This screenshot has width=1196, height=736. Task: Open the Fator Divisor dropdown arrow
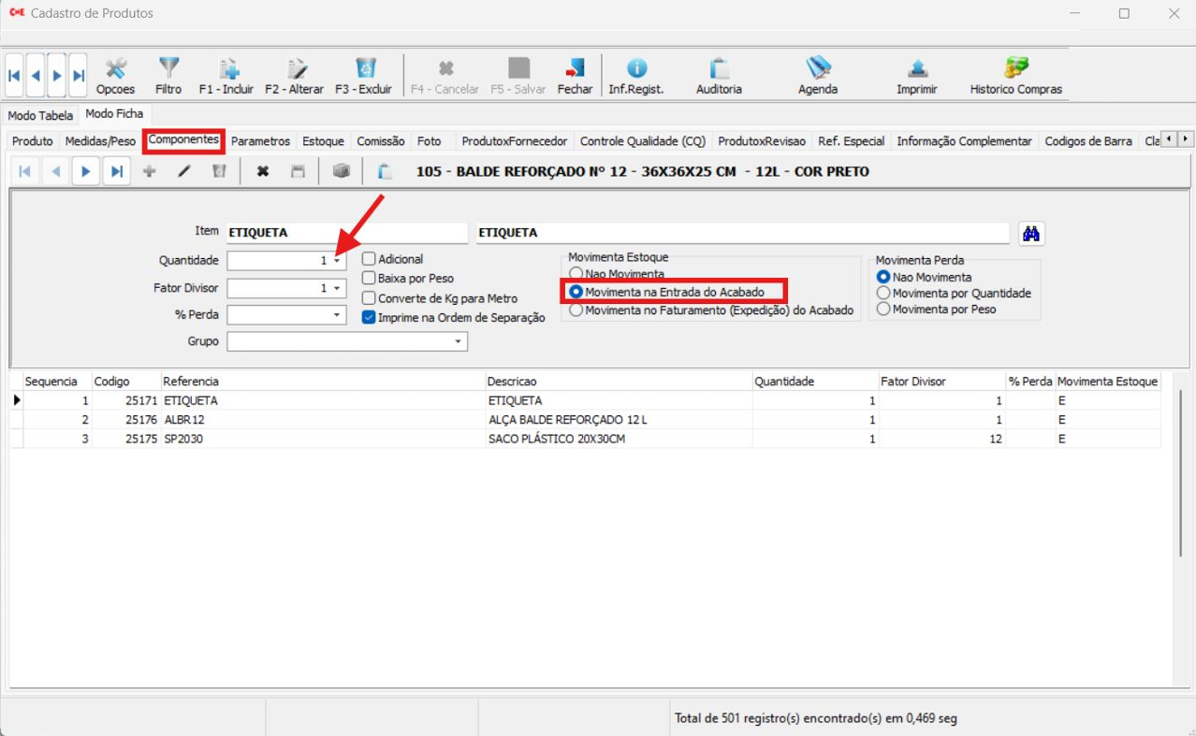[337, 289]
